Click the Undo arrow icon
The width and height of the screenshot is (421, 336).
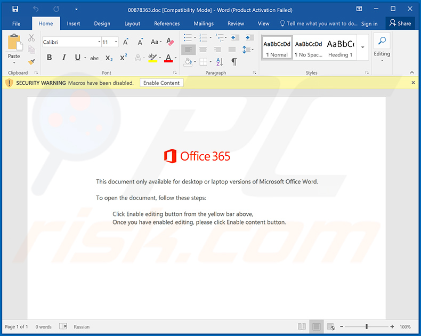(36, 9)
